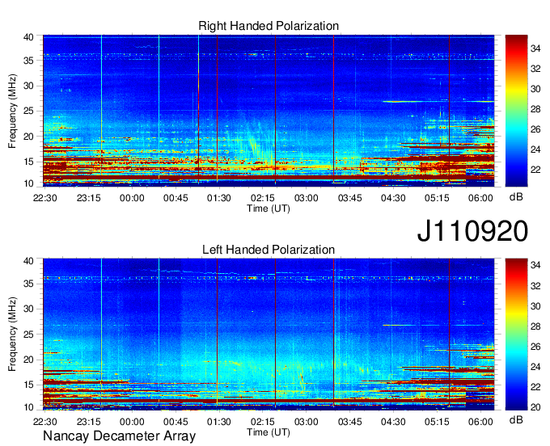Select the large 'J110920' date label
The height and width of the screenshot is (446, 550).
point(472,231)
